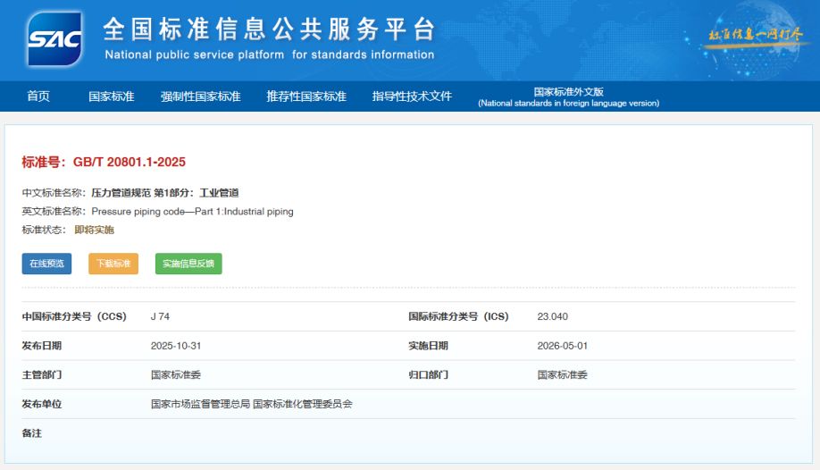Screen dimensions: 820x470
Task: Open the 首页 home menu item
Action: (38, 97)
